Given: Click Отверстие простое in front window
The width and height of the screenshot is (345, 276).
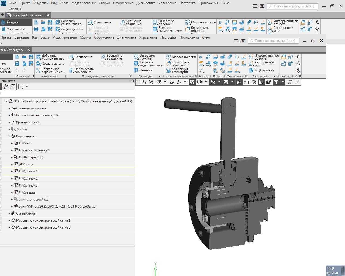Looking at the screenshot, I should [x=144, y=57].
